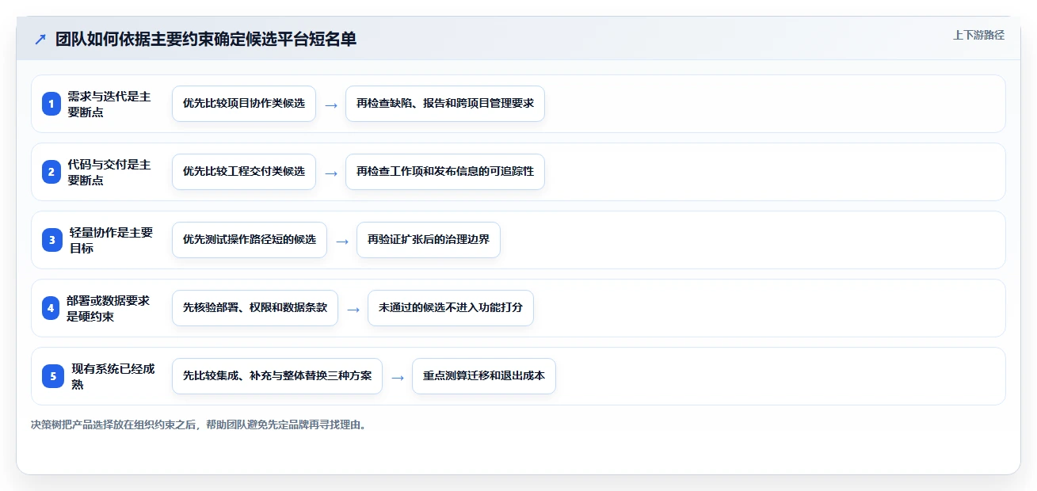Select the number 1 badge
The image size is (1037, 491).
tap(51, 104)
